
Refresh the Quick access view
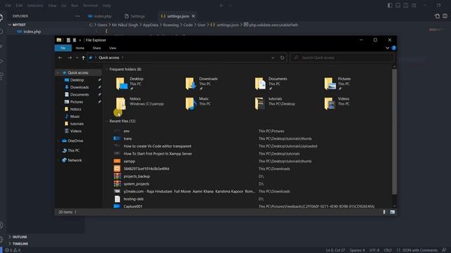(283, 58)
